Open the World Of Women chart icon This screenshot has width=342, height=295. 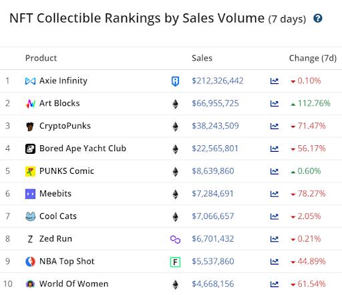[275, 284]
